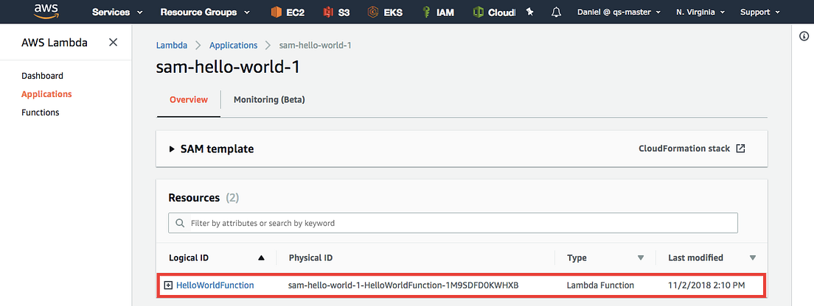The width and height of the screenshot is (814, 306).
Task: Click the AWS logo home icon
Action: pos(45,11)
